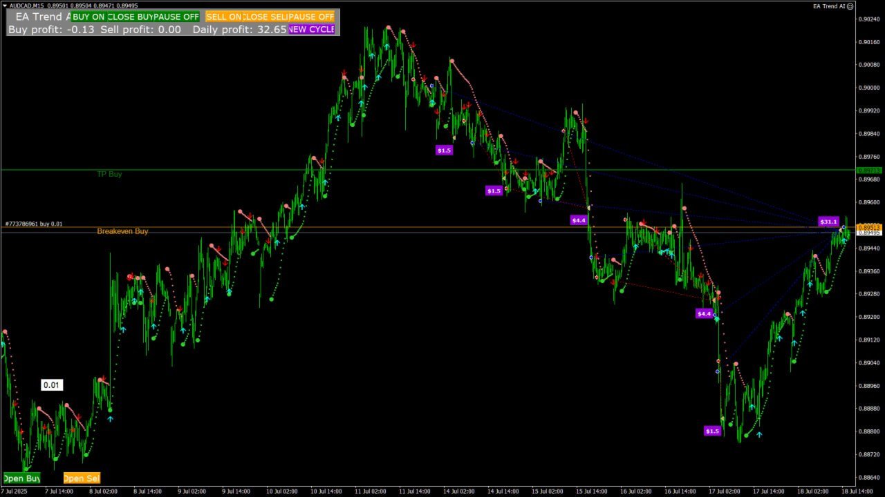Click the Daily profit 32.65 readout
This screenshot has height=497, width=885.
tap(239, 29)
